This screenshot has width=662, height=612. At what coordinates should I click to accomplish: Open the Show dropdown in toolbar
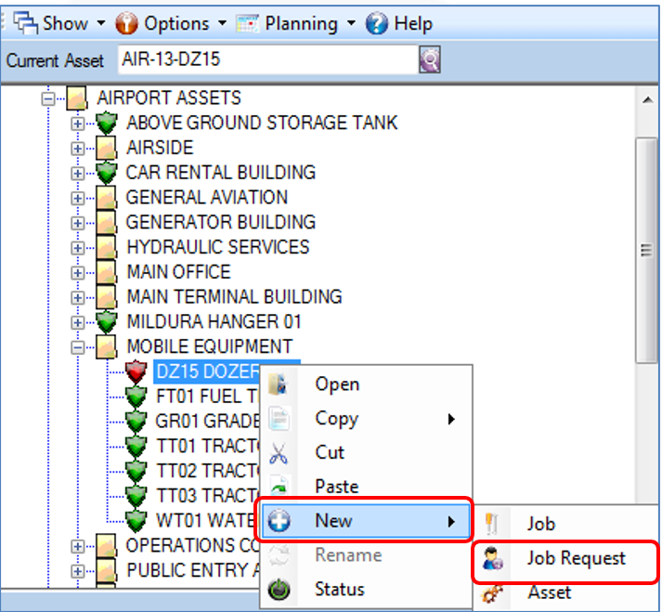tap(101, 23)
